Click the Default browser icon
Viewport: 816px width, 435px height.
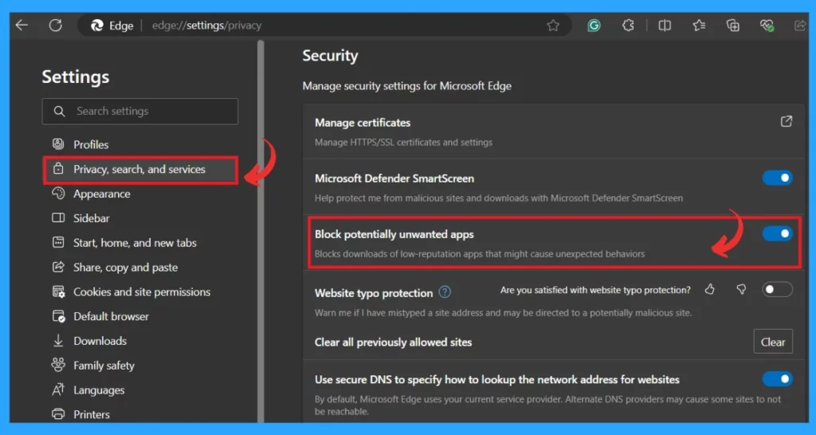click(58, 316)
